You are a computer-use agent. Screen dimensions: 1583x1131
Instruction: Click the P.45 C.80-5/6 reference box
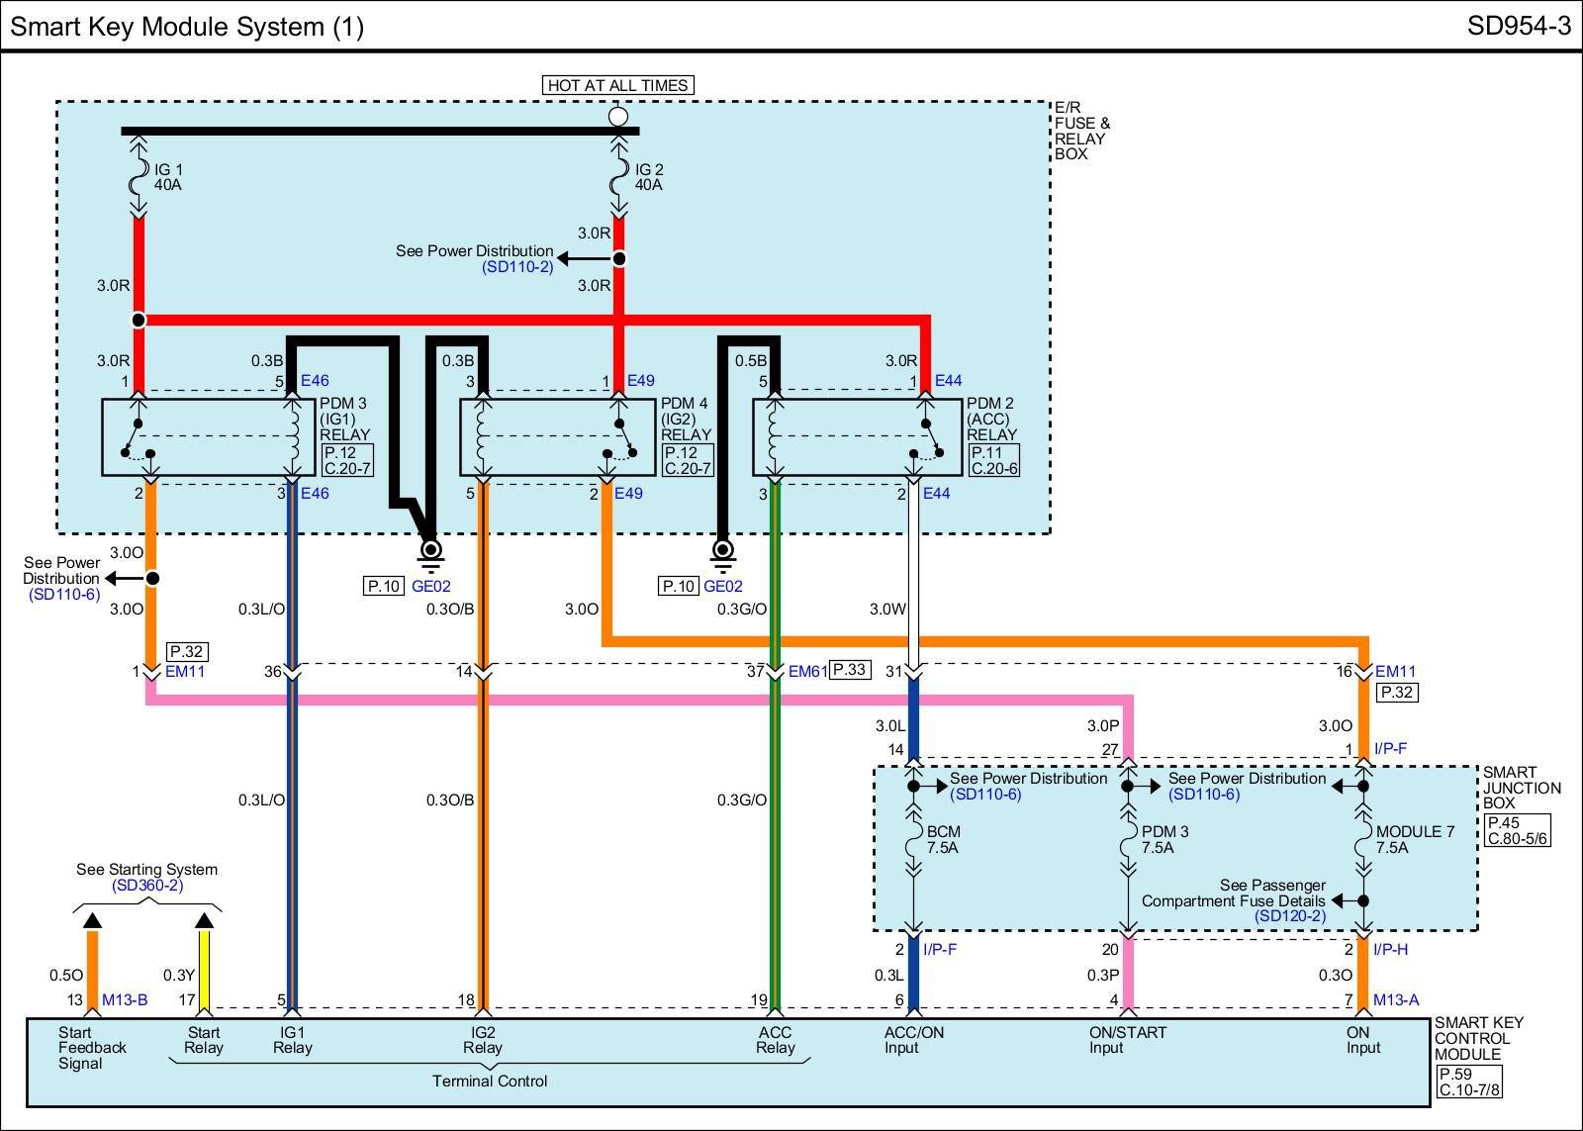[x=1518, y=830]
